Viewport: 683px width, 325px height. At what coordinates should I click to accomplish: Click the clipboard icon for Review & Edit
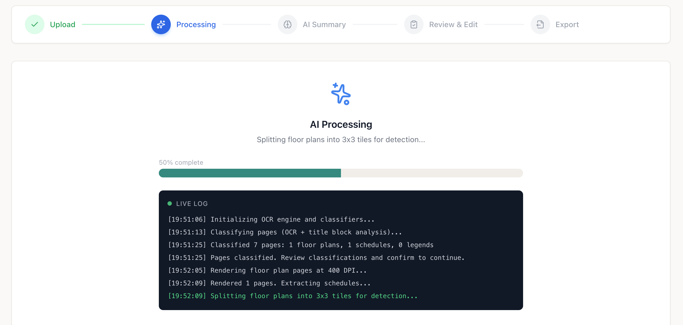pyautogui.click(x=414, y=24)
